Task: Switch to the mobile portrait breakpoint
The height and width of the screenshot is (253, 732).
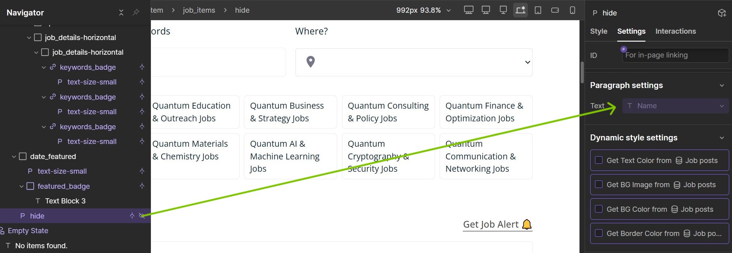Action: tap(572, 10)
